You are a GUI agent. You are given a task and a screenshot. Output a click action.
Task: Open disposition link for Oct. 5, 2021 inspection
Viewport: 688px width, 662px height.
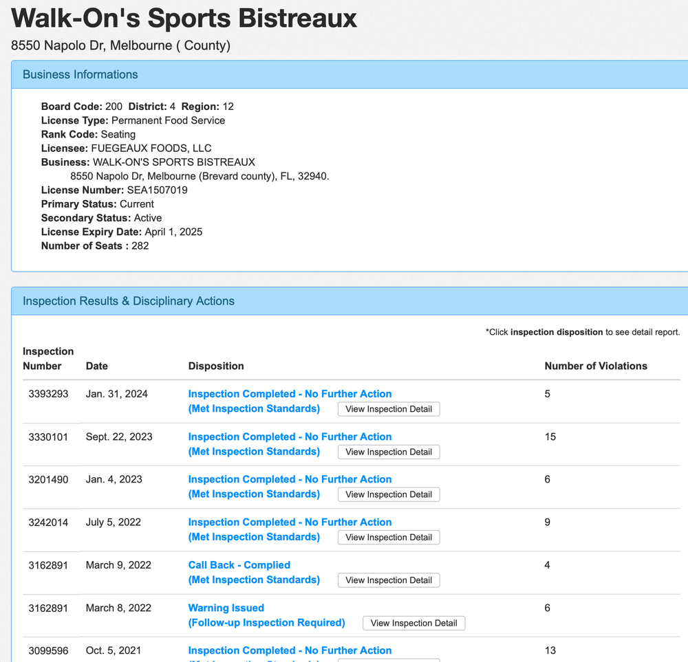290,650
